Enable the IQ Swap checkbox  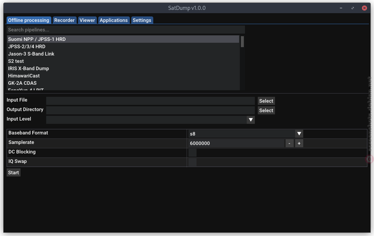point(192,162)
